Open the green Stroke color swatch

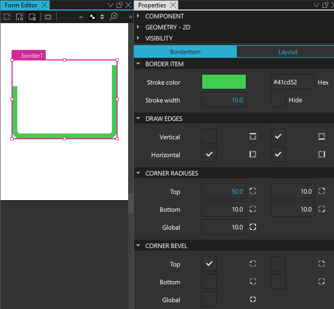(x=224, y=82)
